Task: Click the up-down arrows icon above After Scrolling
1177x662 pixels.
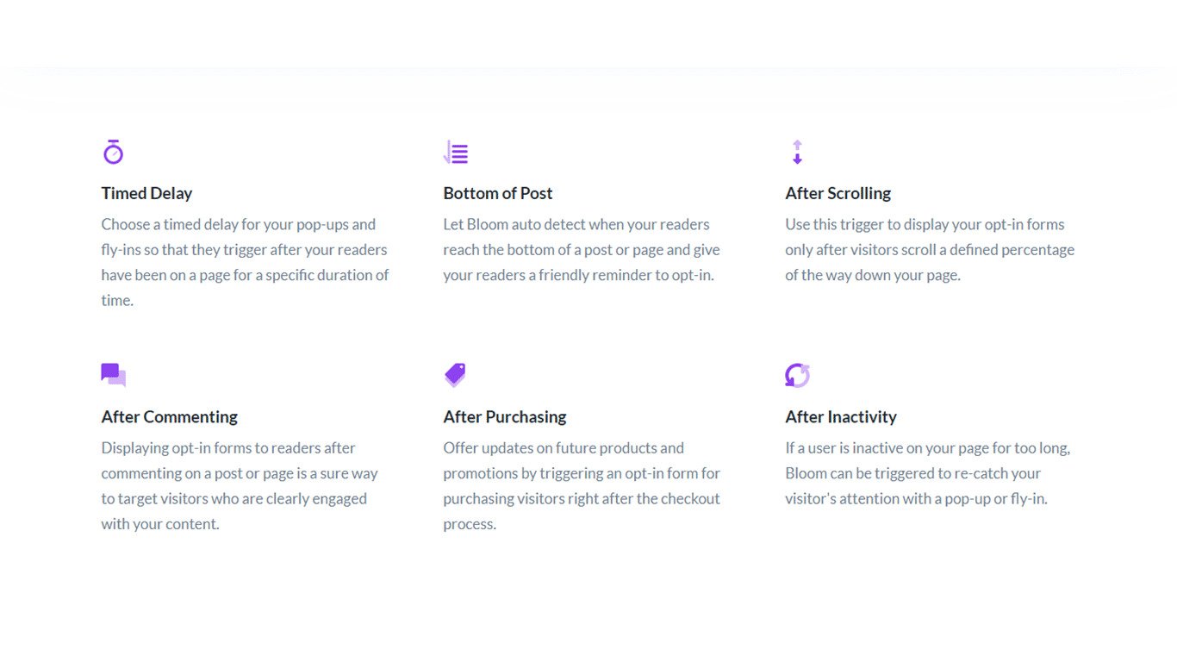Action: 797,152
